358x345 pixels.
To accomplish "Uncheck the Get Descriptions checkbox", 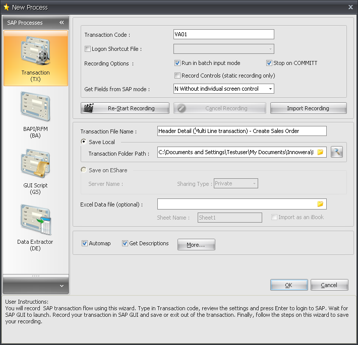I will point(125,243).
